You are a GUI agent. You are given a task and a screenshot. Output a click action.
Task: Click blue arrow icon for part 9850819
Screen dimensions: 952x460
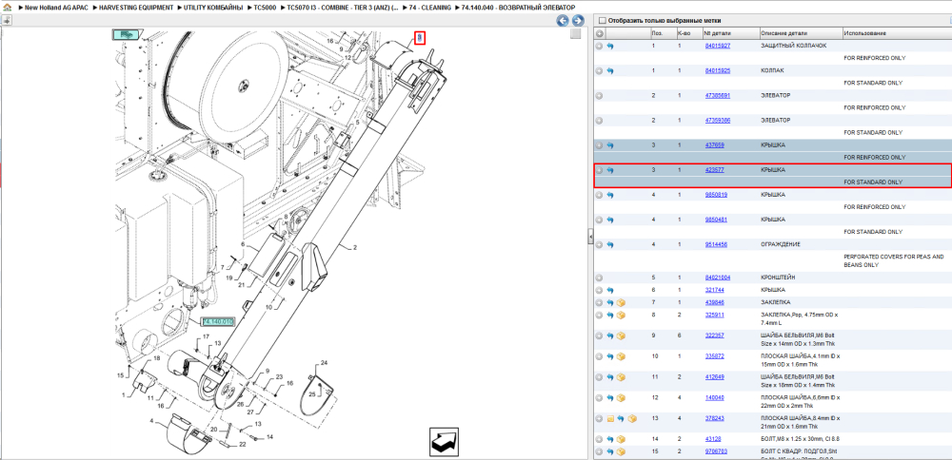click(610, 195)
